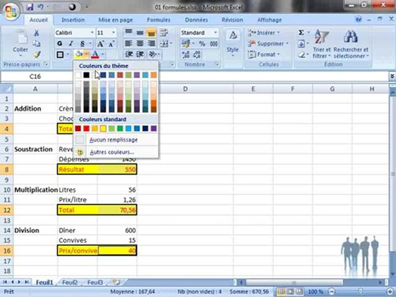Screen dimensions: 396x297
Task: Apply percent style
Action: (202, 44)
